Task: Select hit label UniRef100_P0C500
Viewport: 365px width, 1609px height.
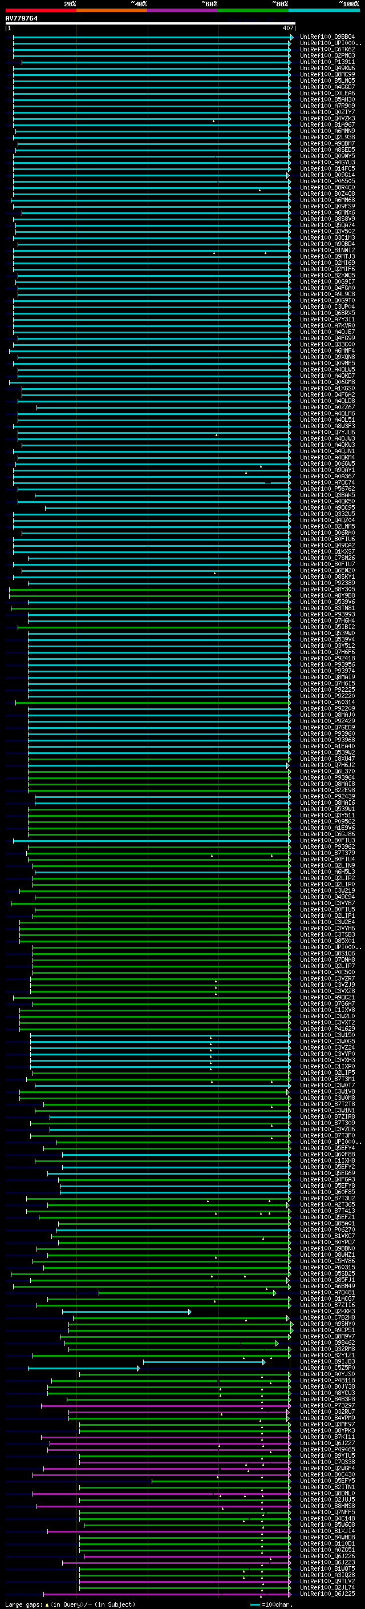Action: pos(327,972)
